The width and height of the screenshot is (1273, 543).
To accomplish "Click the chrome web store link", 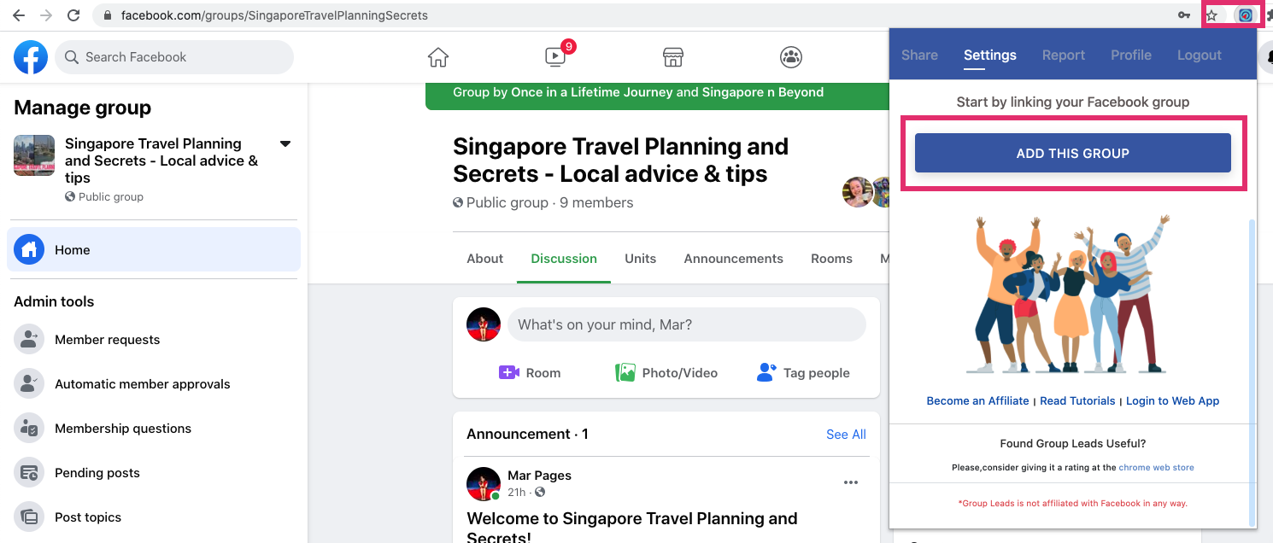I will [x=1156, y=468].
